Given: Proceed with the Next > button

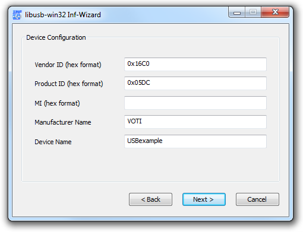Looking at the screenshot, I should (204, 199).
